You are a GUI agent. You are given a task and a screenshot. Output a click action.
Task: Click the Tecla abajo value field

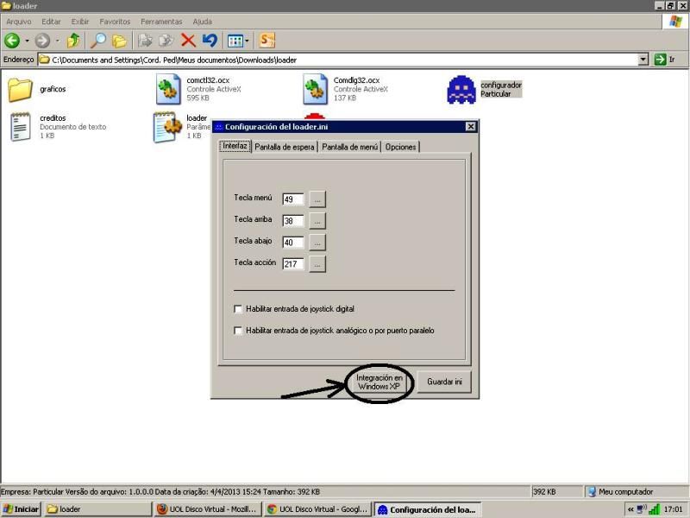tap(293, 243)
